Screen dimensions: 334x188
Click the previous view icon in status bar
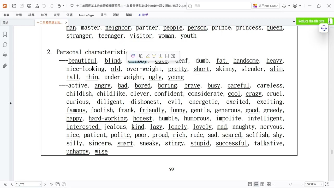(58, 184)
